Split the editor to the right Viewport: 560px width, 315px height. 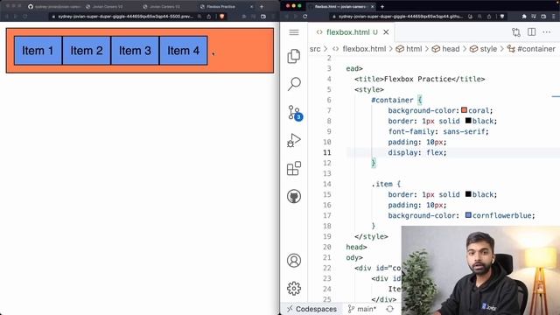(531, 32)
